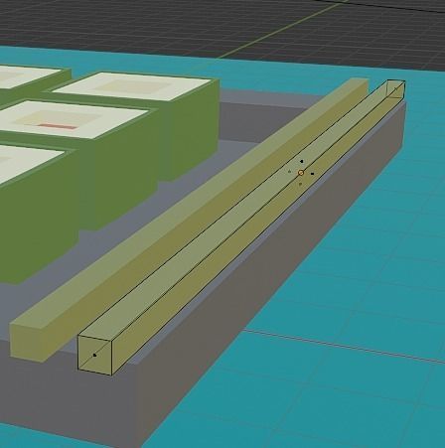Select the face dot on the outlined beam's near end
The height and width of the screenshot is (448, 445).
coord(94,355)
